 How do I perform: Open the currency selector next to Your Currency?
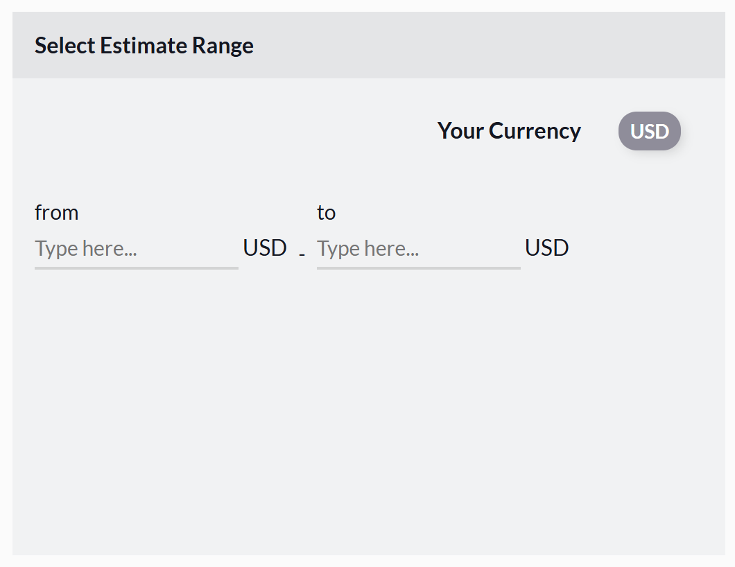pyautogui.click(x=649, y=131)
